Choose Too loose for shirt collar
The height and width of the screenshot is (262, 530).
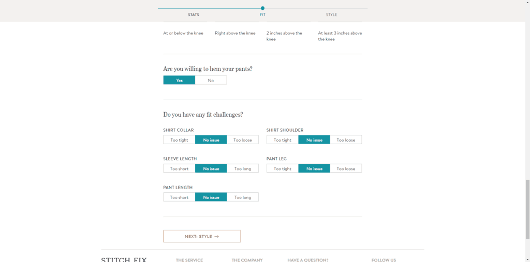tap(243, 140)
